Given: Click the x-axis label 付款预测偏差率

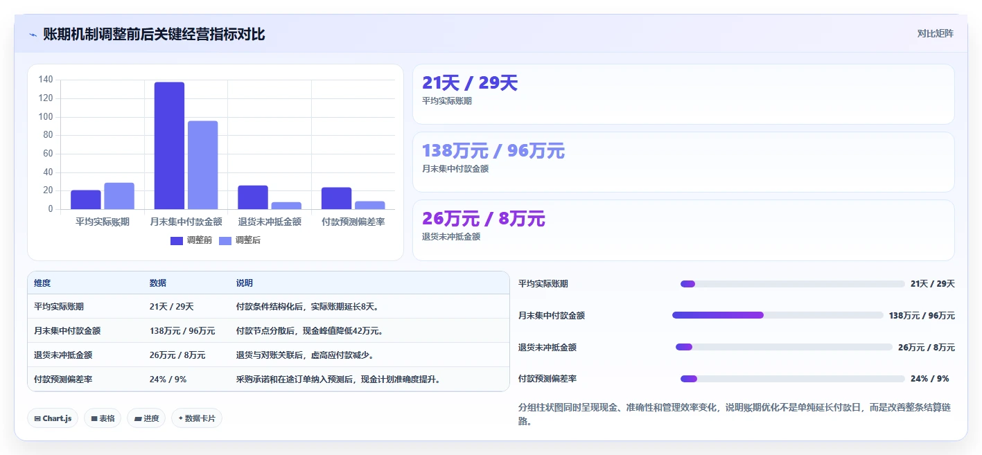Looking at the screenshot, I should point(353,222).
